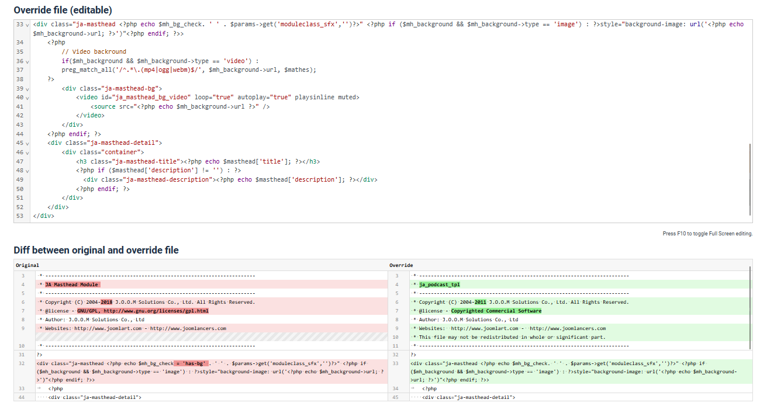Image resolution: width=767 pixels, height=413 pixels.
Task: Click the '// Video backround' comment line
Action: (x=94, y=52)
